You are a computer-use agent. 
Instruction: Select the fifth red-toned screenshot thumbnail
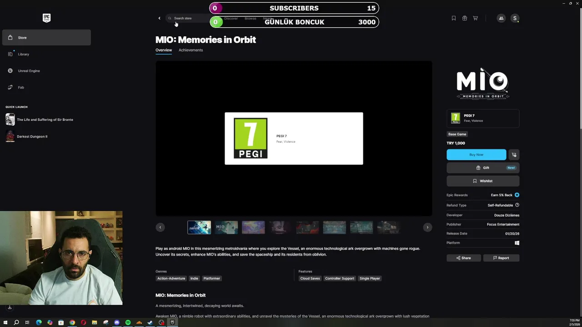click(x=307, y=227)
